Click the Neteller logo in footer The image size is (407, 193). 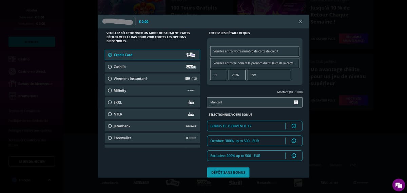click(141, 183)
